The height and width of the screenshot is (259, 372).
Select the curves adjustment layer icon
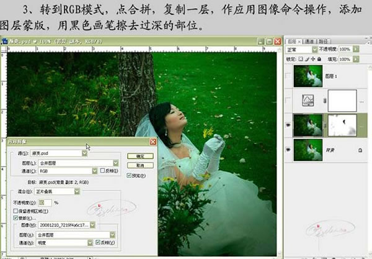tap(308, 100)
